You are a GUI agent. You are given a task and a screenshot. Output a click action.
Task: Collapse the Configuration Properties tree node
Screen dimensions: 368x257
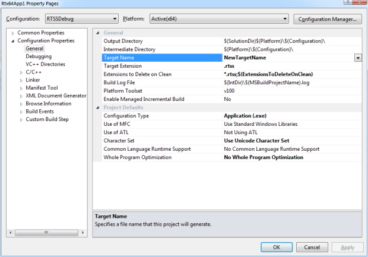(x=13, y=41)
